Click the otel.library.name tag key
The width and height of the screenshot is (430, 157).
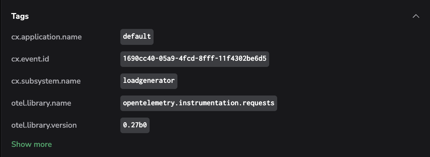[41, 103]
